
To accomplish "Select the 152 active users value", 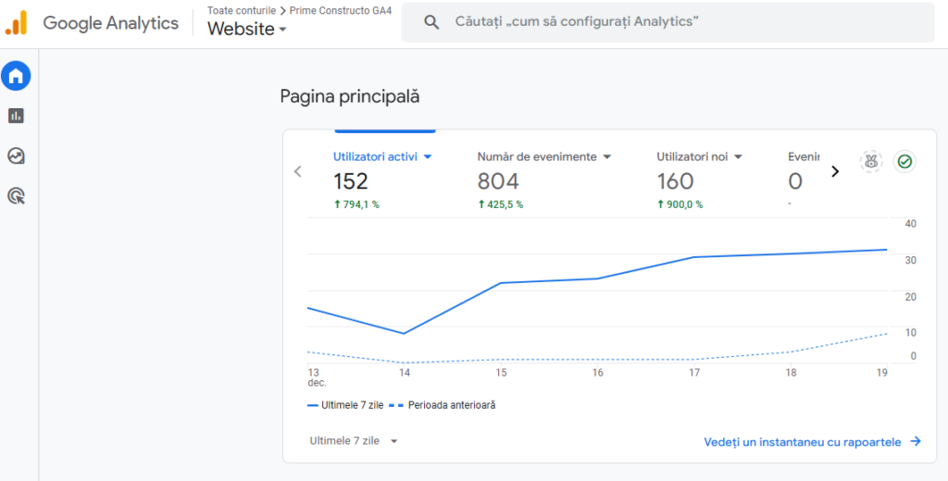I will (351, 181).
